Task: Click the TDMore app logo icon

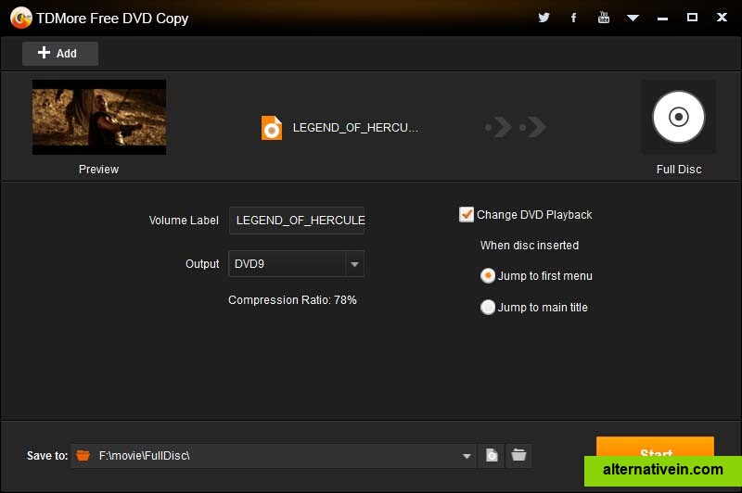Action: pos(20,19)
